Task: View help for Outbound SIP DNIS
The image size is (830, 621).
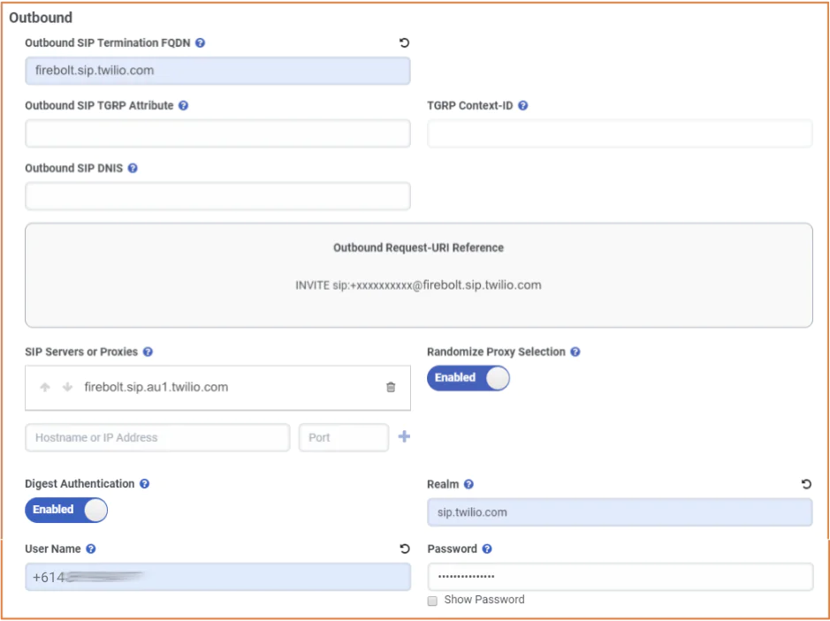Action: tap(133, 168)
